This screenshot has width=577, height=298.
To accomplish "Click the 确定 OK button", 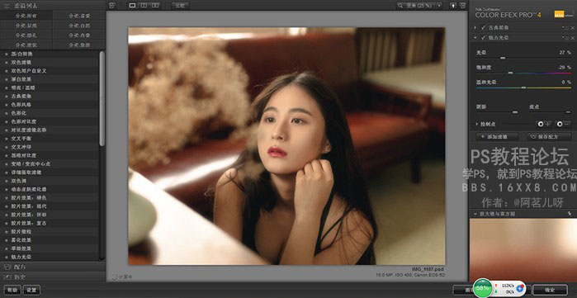I will coord(550,290).
